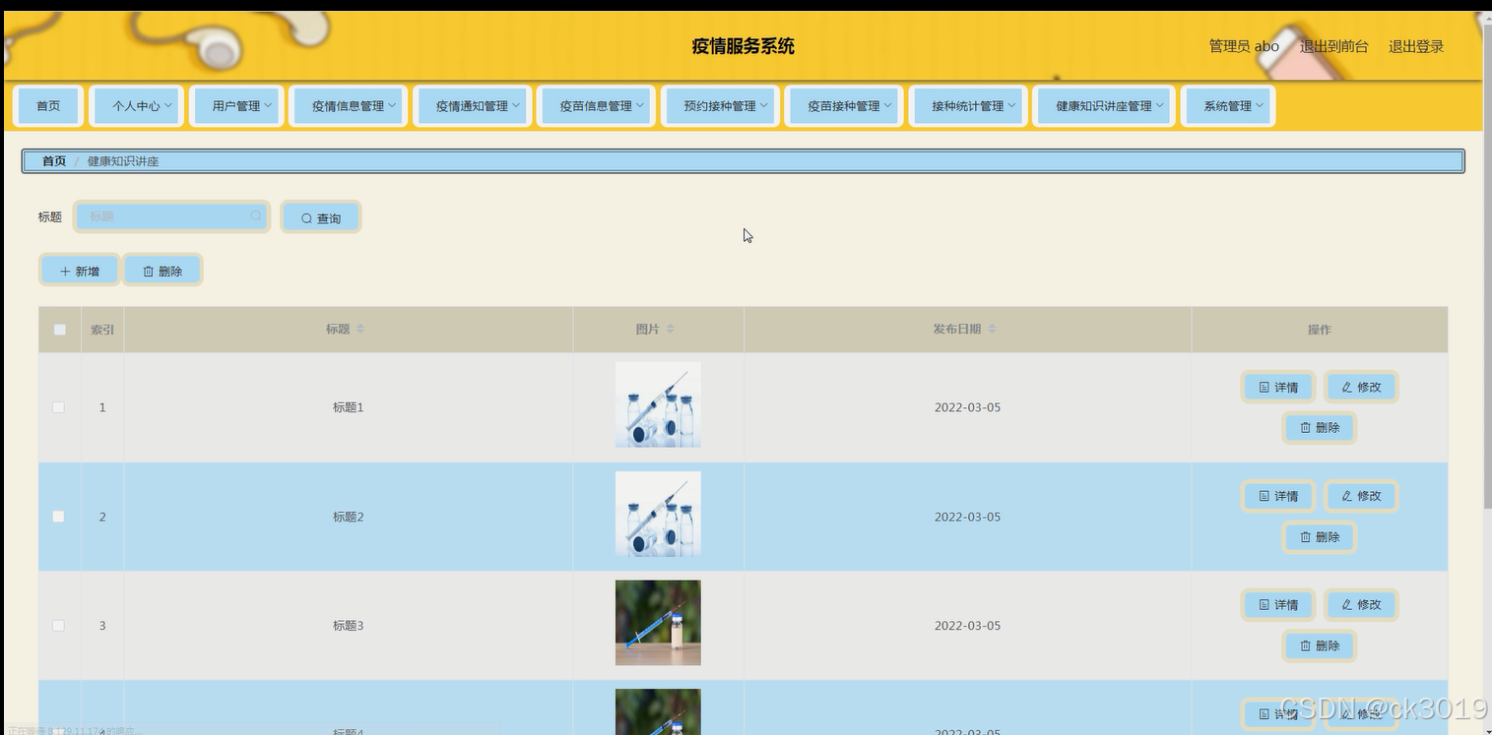Click the 退出登录 link

[x=1416, y=46]
